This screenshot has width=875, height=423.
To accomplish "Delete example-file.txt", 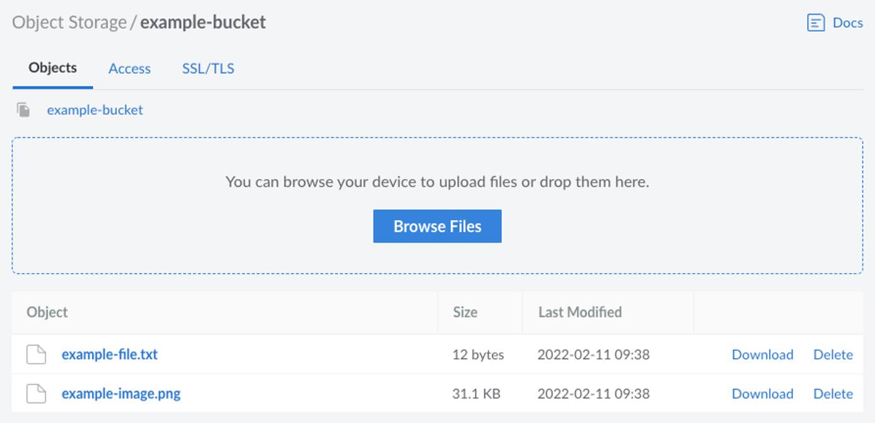I will [x=833, y=354].
